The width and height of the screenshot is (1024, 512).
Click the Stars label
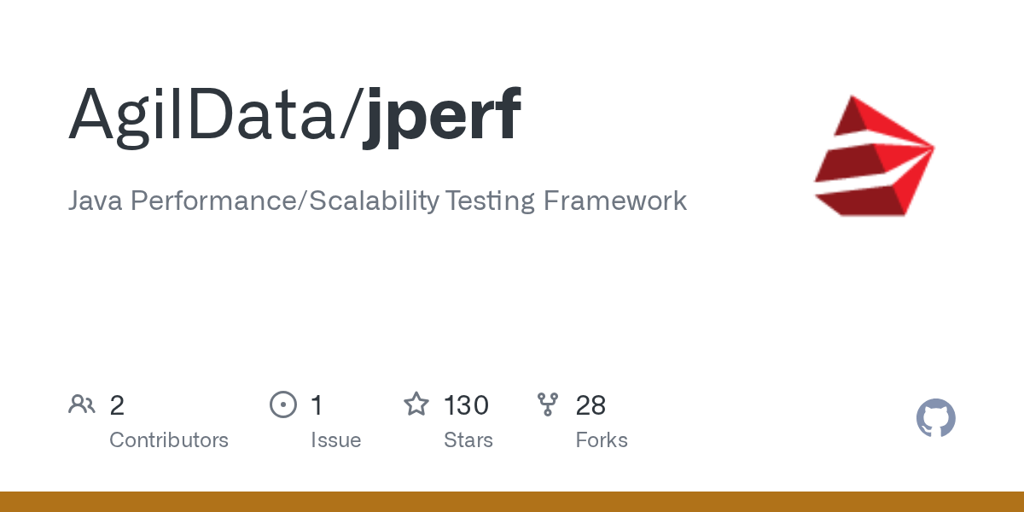click(x=468, y=440)
